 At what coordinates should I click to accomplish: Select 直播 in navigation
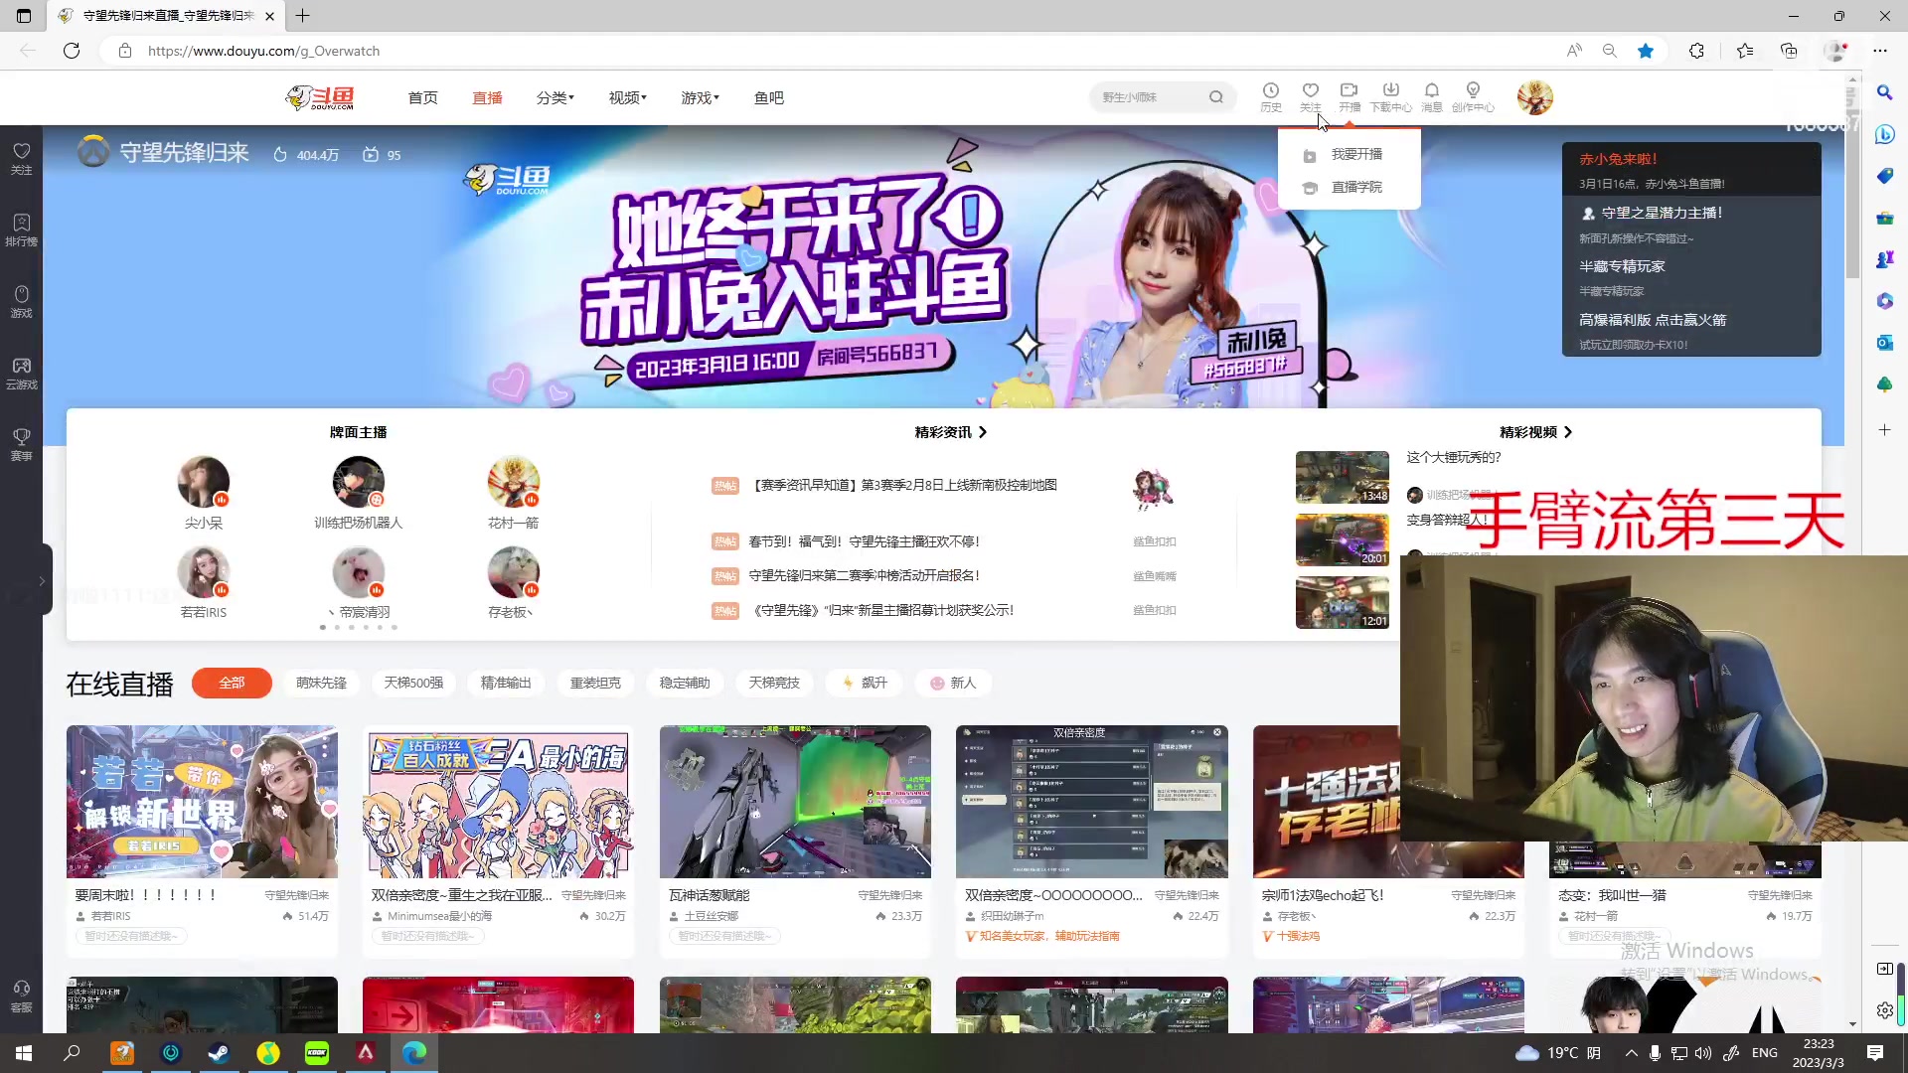(487, 97)
